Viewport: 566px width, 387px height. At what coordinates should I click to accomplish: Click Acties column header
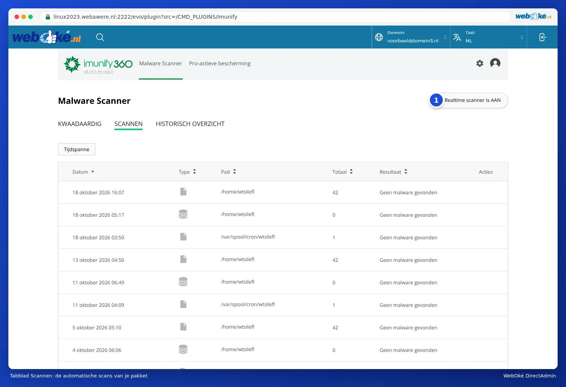pyautogui.click(x=486, y=172)
